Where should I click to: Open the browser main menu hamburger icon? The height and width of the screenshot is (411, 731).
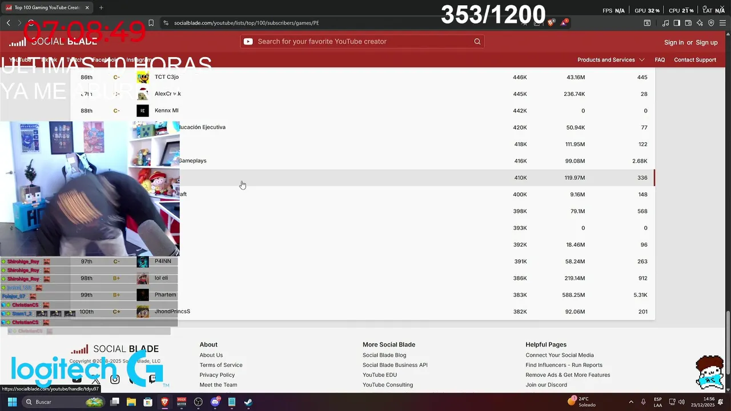coord(722,23)
